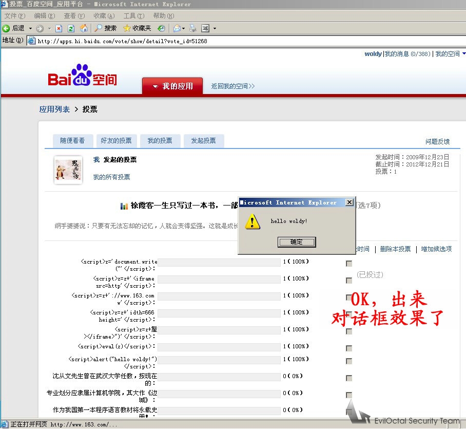Follow the 返回我的空间>> link

[x=233, y=86]
